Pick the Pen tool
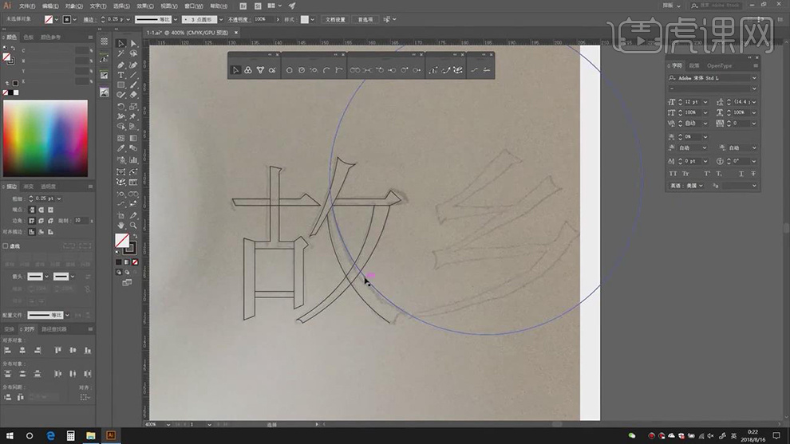The image size is (790, 444). [x=120, y=65]
